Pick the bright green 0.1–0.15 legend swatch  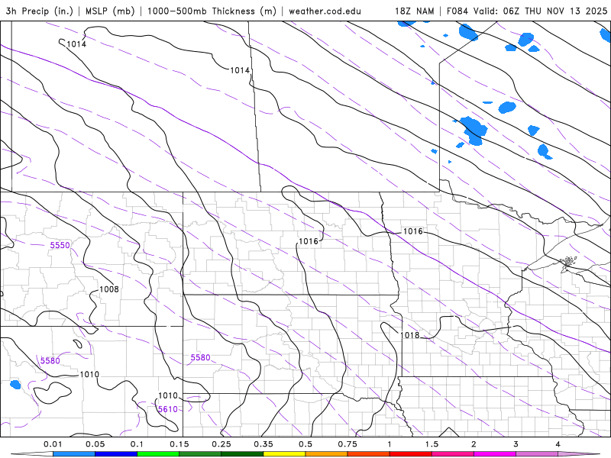(x=158, y=454)
